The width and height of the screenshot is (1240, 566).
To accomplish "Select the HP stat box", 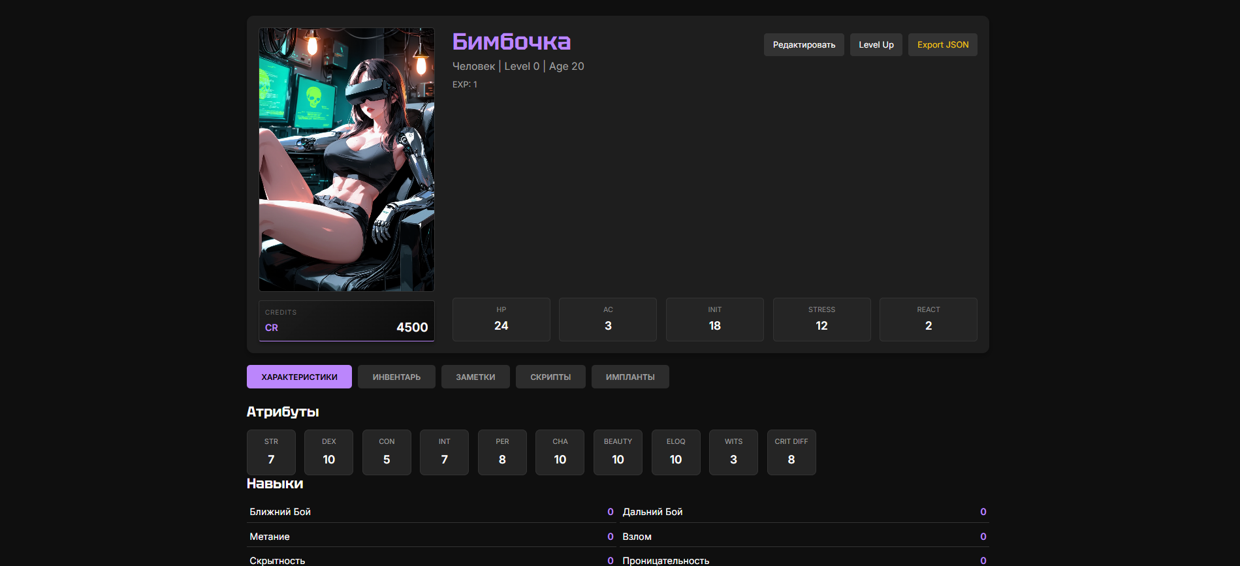I will pyautogui.click(x=501, y=319).
